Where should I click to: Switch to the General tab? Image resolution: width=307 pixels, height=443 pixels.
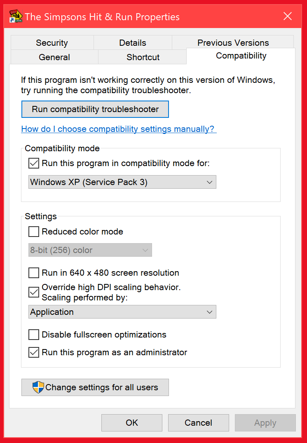(54, 57)
